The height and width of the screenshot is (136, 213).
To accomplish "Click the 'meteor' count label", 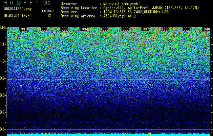I will click(x=48, y=11).
